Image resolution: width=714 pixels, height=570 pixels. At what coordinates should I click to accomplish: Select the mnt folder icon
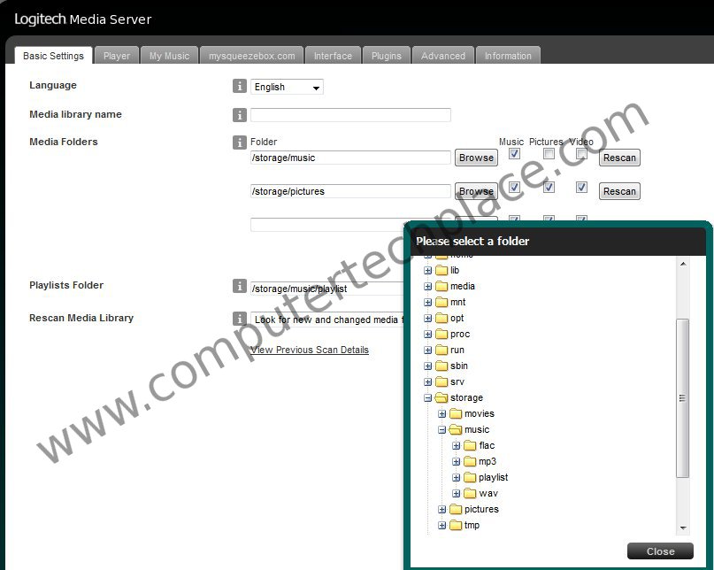[441, 302]
